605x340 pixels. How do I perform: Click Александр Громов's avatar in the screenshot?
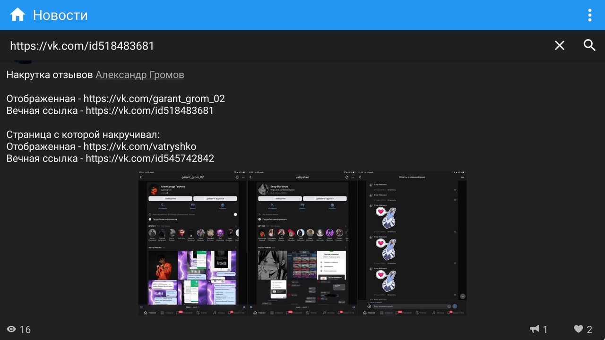pos(154,189)
